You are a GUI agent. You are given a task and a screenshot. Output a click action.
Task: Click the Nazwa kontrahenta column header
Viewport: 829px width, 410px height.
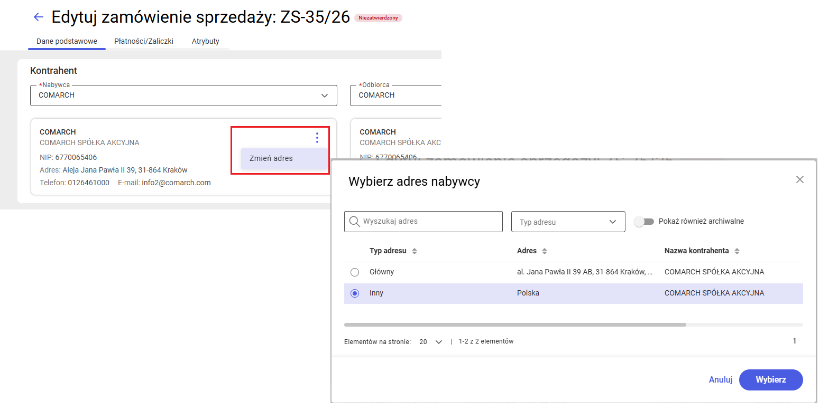[697, 251]
